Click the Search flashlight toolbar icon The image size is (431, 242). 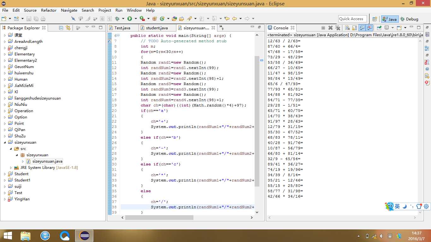[189, 19]
